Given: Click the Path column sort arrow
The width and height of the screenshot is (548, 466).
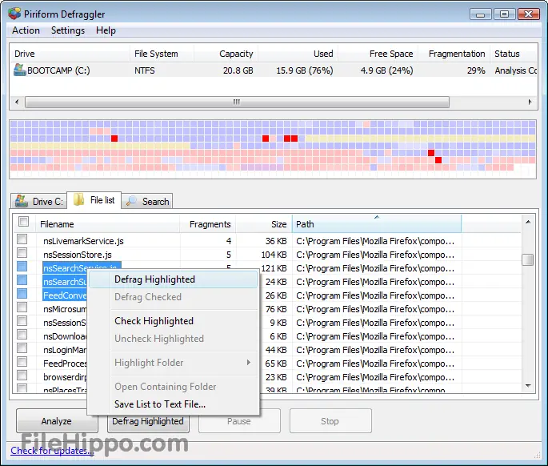Looking at the screenshot, I should [377, 217].
